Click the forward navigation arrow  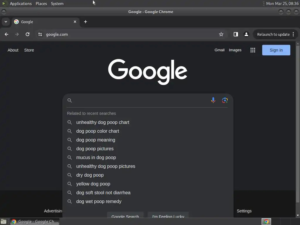pos(17,34)
